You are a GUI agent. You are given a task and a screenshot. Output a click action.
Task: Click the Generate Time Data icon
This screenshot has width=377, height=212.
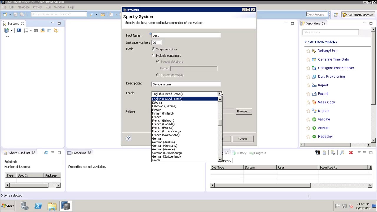pos(314,59)
